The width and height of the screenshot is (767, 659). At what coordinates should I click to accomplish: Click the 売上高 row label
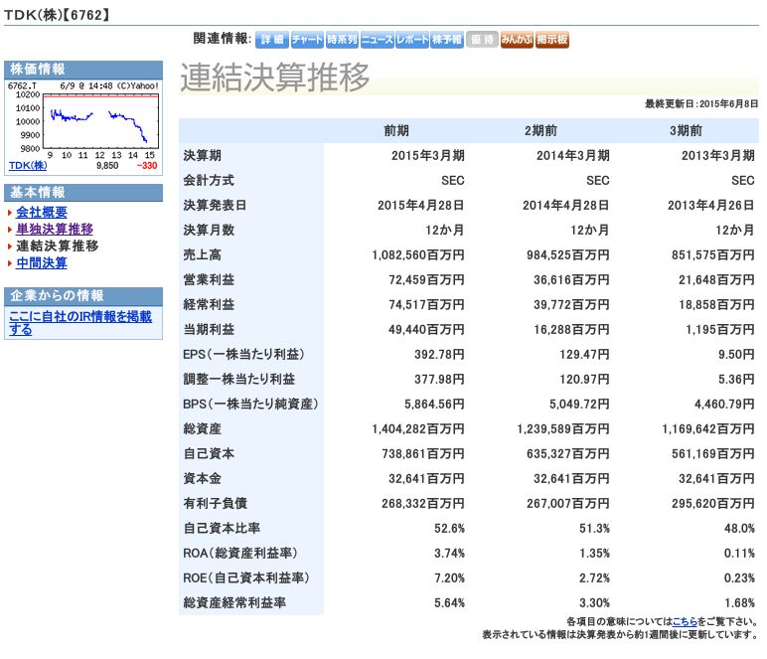pos(202,254)
